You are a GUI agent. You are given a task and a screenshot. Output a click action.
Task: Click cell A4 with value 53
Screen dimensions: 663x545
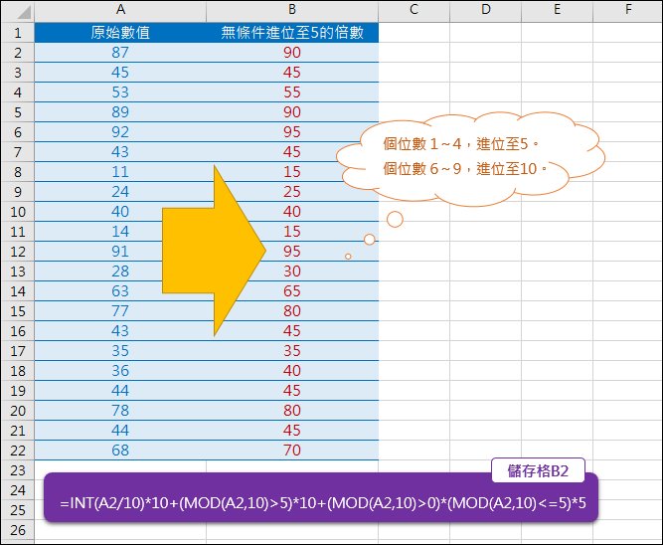click(120, 92)
